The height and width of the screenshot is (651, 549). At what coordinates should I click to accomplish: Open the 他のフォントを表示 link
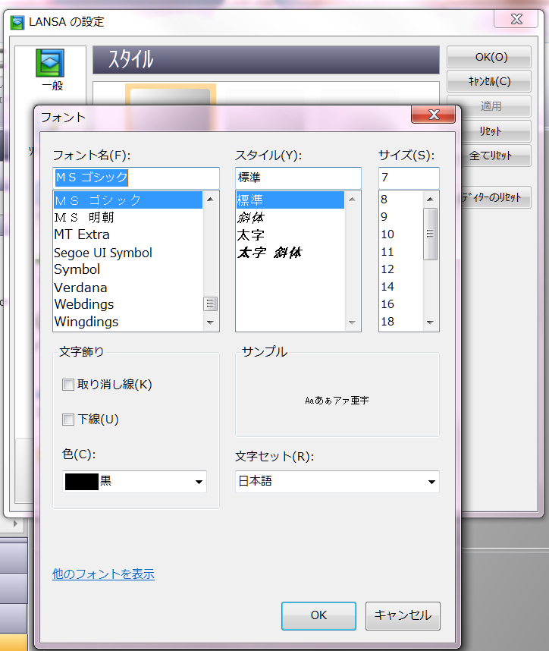(x=103, y=574)
